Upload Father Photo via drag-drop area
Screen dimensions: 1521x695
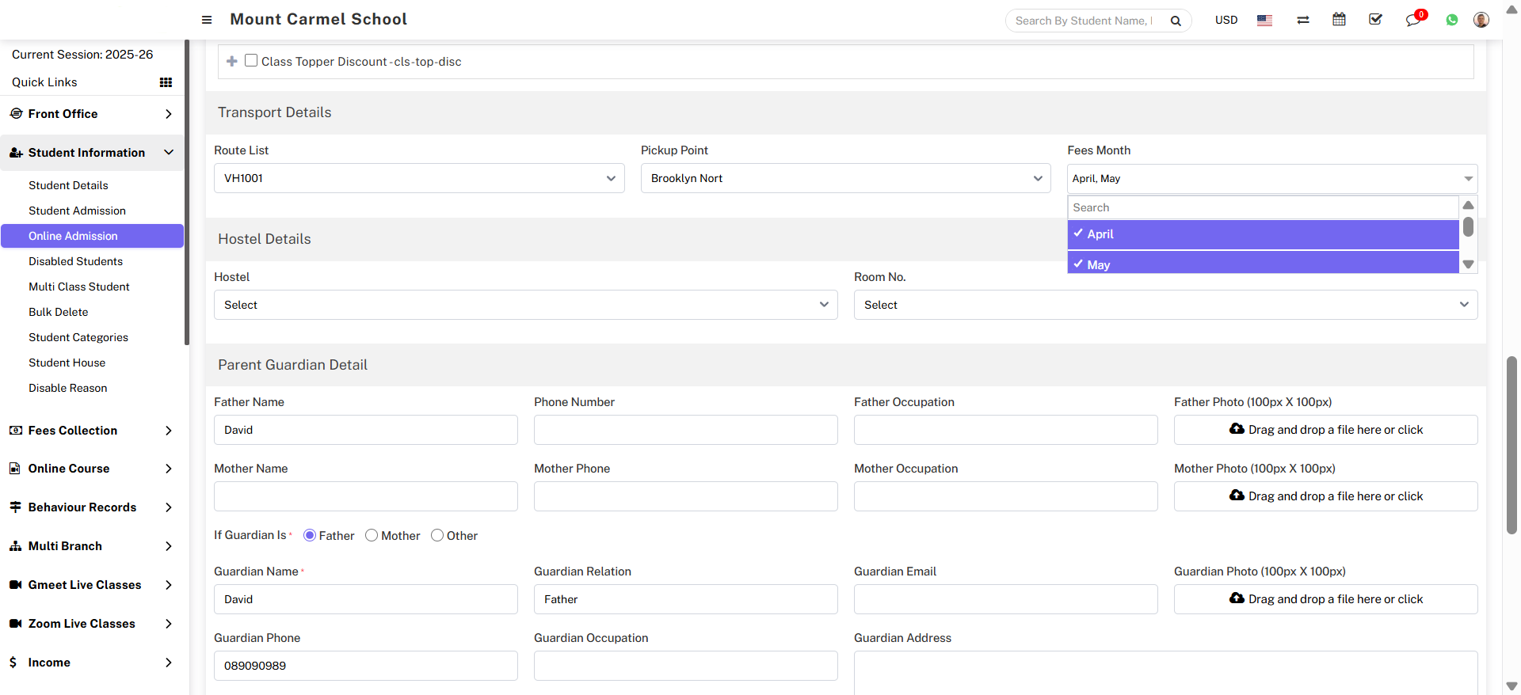(x=1325, y=430)
